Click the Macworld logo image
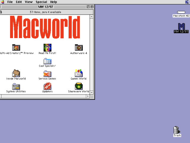Image resolution: width=190 pixels, height=143 pixels. [45, 27]
